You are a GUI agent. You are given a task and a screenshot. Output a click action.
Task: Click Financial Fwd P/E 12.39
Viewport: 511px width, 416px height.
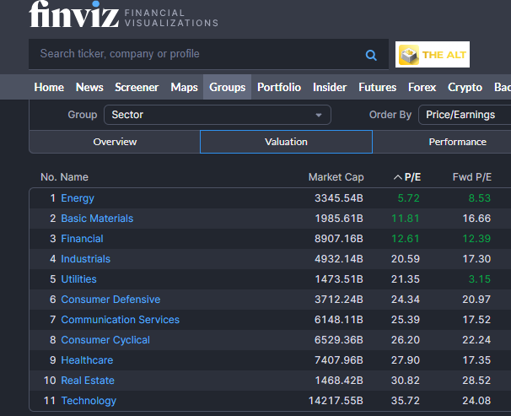tap(476, 239)
